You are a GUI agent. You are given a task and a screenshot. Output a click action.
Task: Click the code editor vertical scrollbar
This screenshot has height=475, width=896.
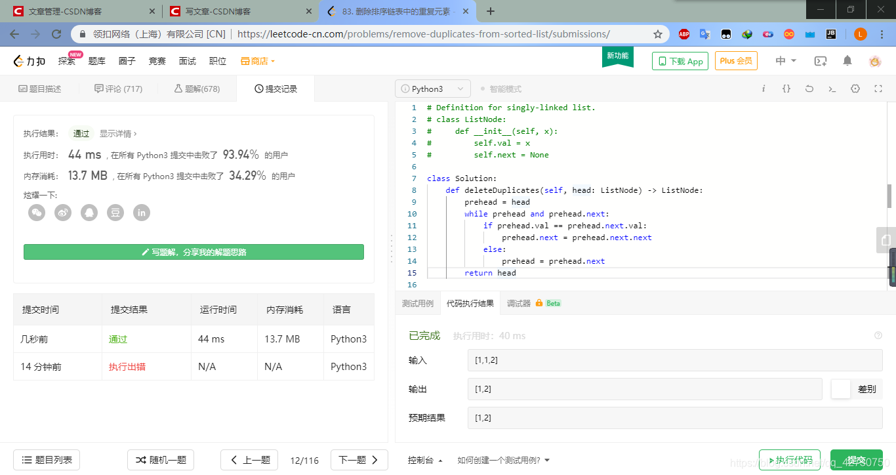[x=889, y=197]
